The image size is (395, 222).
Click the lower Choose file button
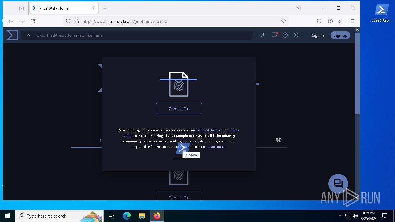coord(179,196)
